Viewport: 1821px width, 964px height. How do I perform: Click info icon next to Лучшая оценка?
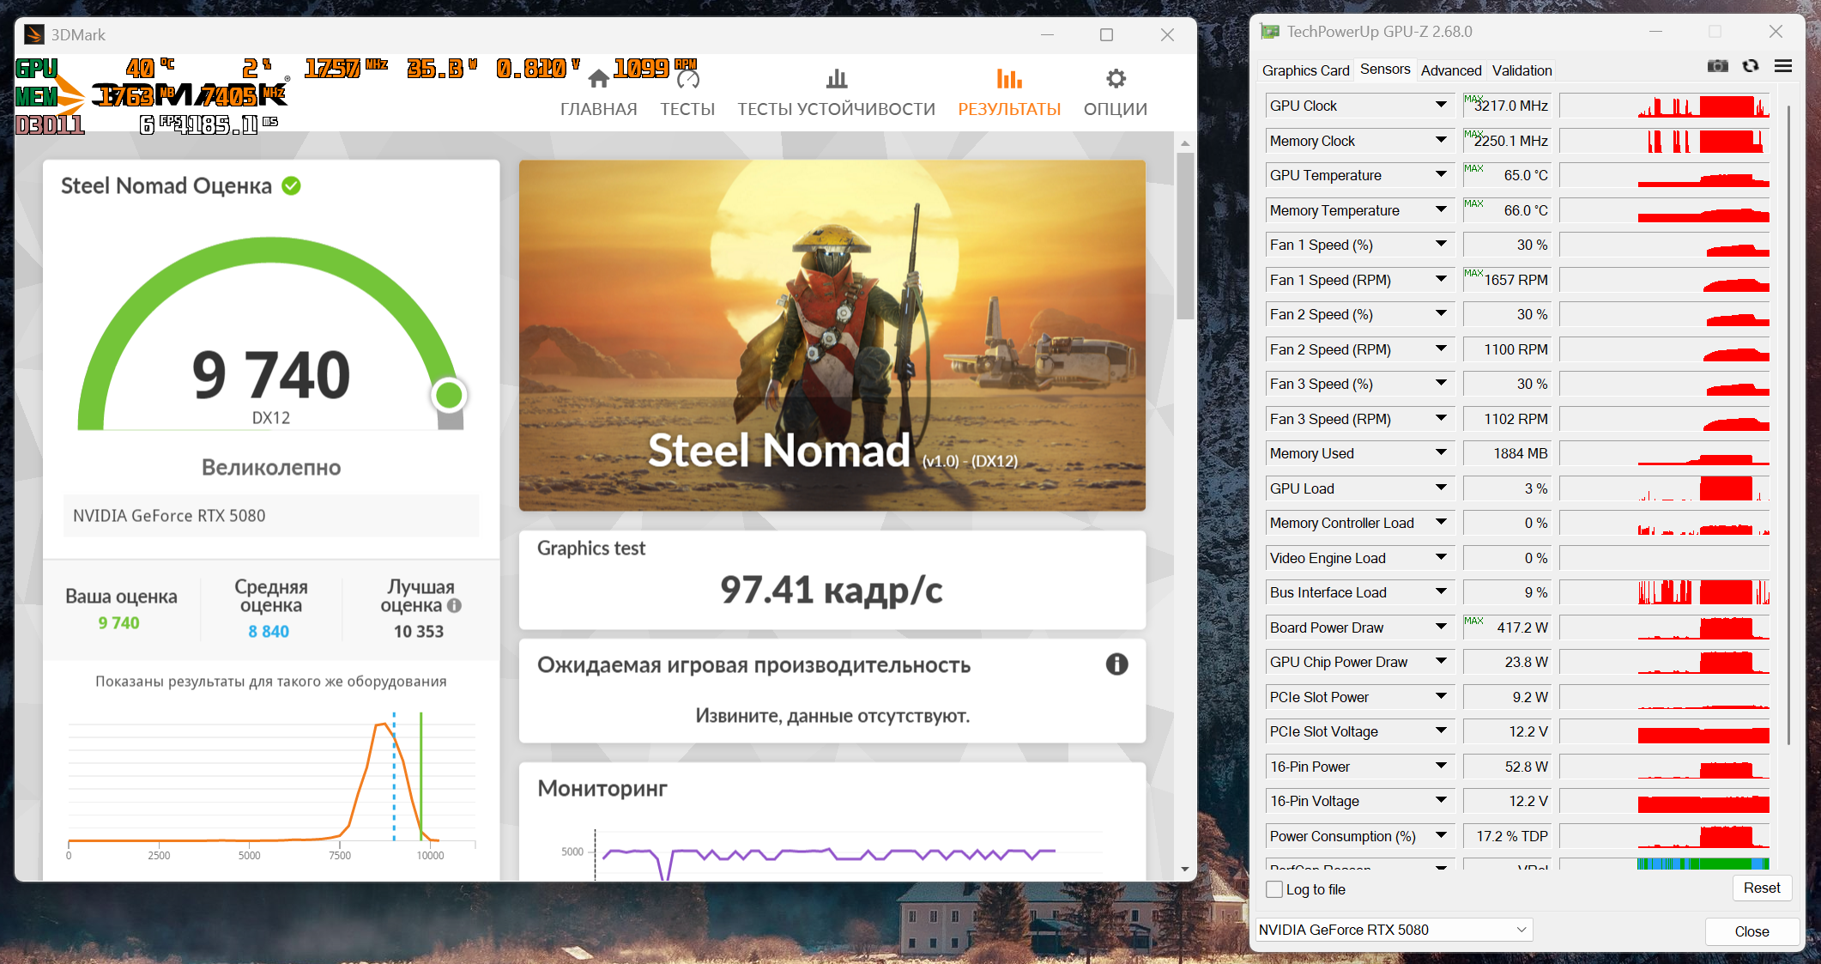pyautogui.click(x=455, y=605)
